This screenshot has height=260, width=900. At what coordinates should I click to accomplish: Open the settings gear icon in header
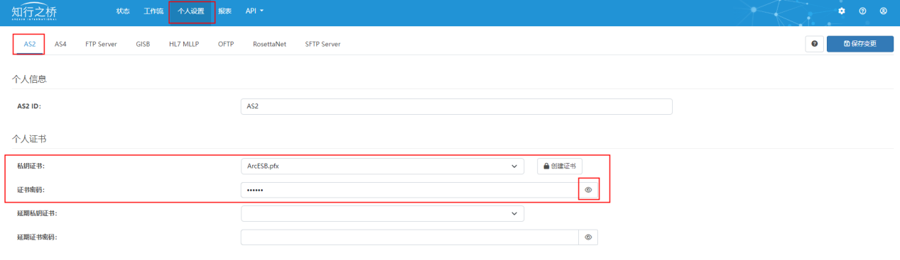tap(842, 11)
